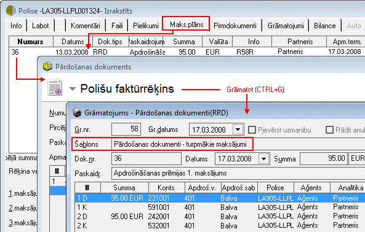The image size is (365, 232).
Task: Select the Maks.plāns tab
Action: (x=187, y=25)
